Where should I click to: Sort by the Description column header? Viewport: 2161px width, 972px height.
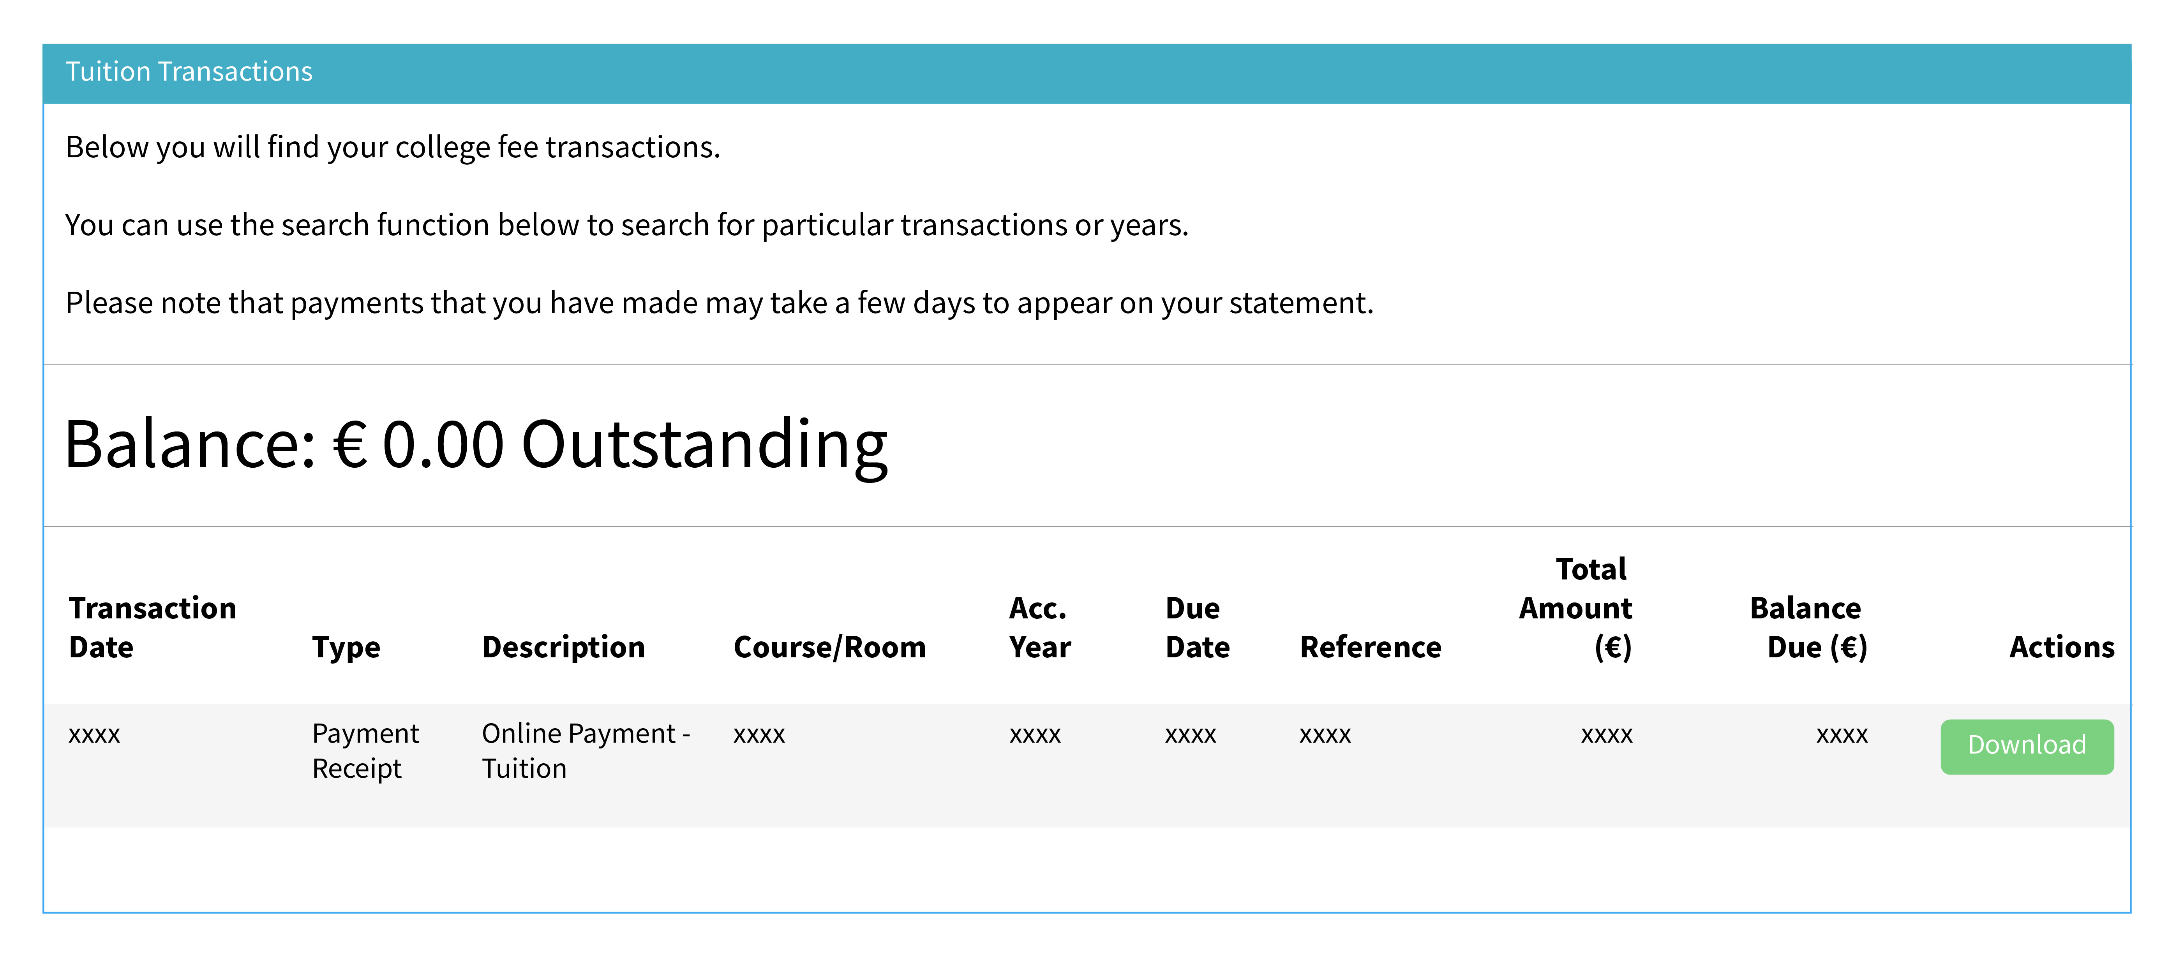pos(563,646)
